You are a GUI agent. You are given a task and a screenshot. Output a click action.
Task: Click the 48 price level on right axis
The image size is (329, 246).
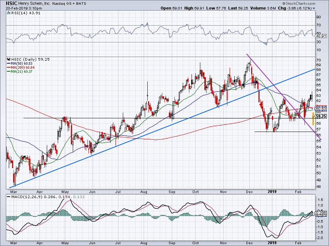(x=318, y=187)
